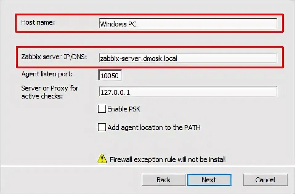Click the Server or Proxy for active checks label

[50, 92]
